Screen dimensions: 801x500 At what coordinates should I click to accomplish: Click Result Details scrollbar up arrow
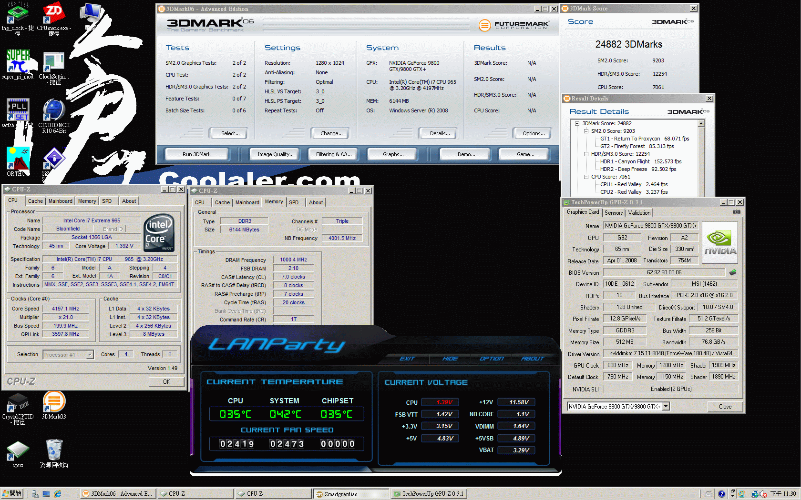tap(701, 123)
